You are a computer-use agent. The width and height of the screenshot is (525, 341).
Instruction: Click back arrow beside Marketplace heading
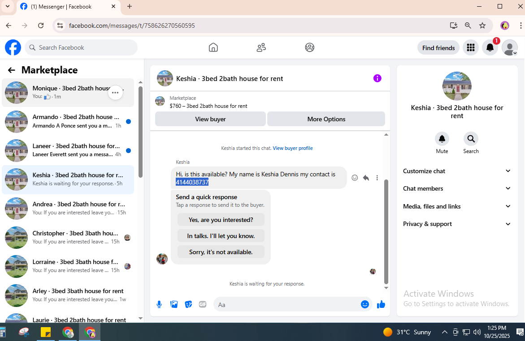[x=11, y=70]
